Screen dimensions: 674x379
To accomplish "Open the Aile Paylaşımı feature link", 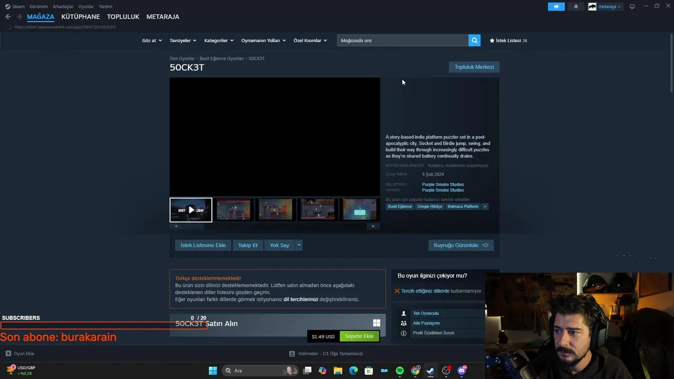I will click(426, 323).
